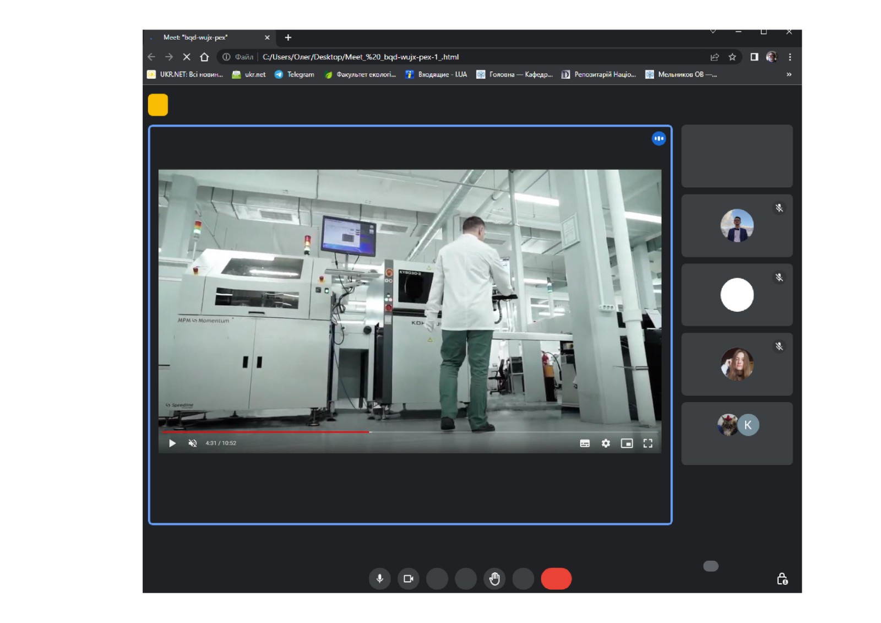Stop loading the page
The height and width of the screenshot is (623, 881).
[187, 57]
